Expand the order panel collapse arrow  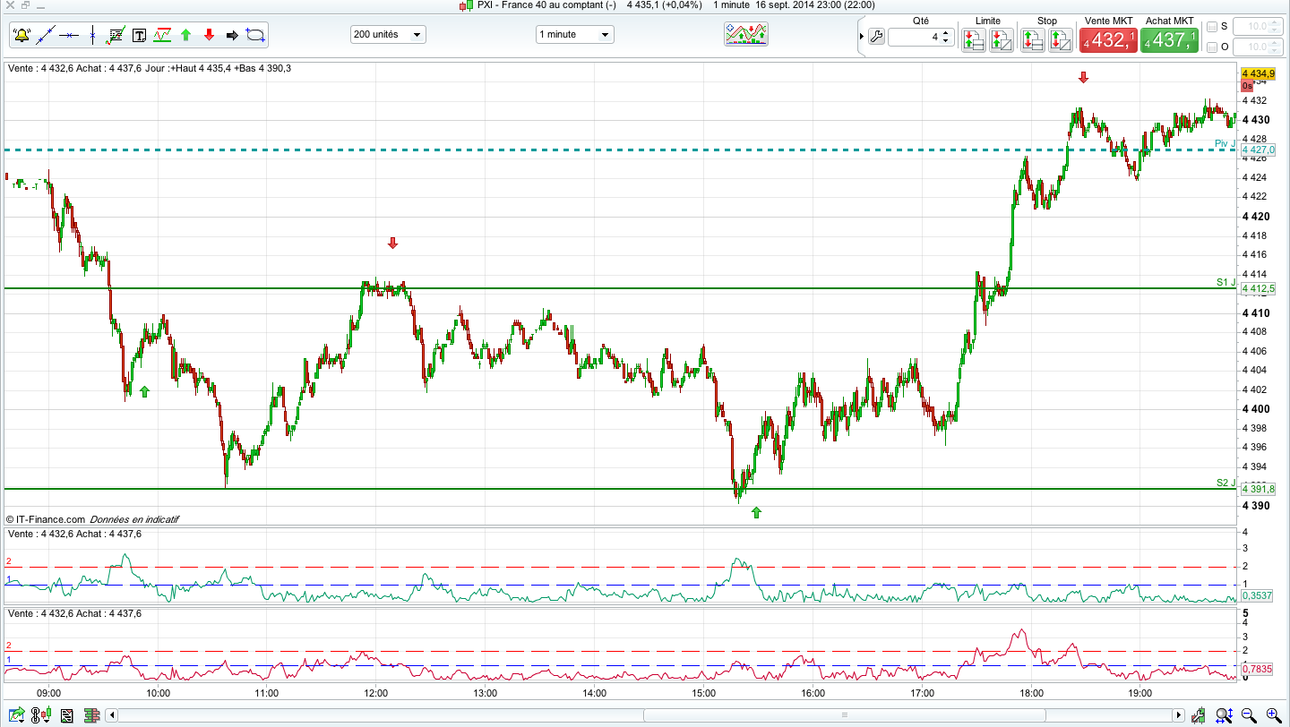[x=862, y=37]
